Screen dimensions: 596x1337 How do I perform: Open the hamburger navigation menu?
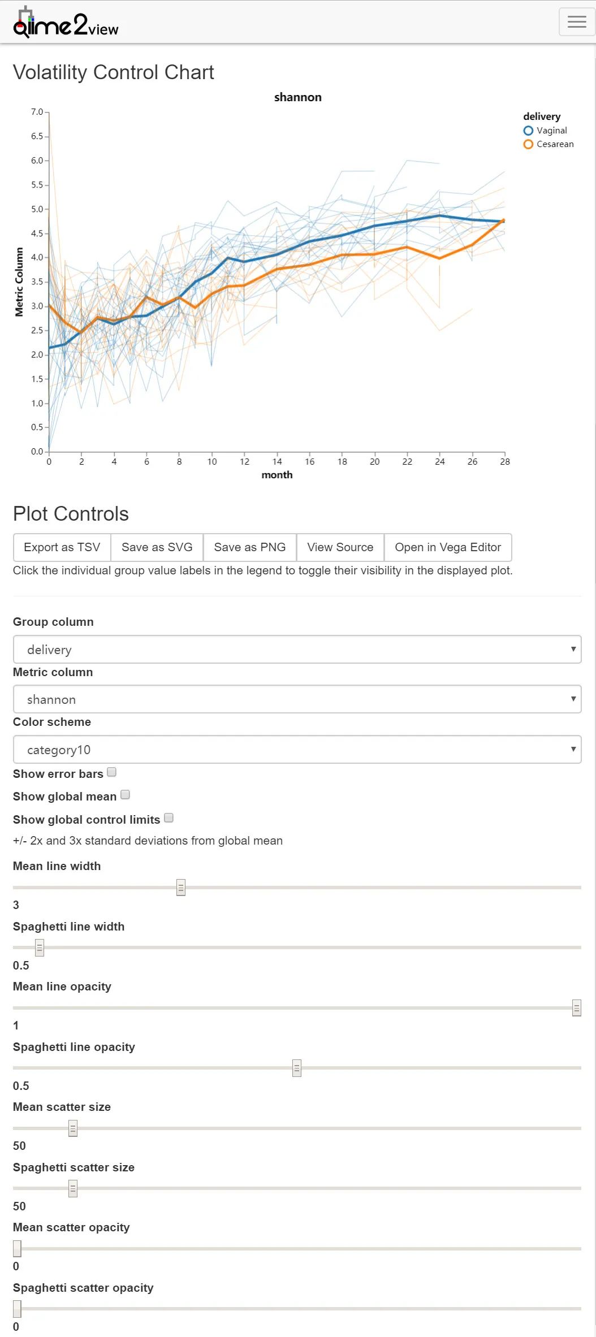point(576,22)
